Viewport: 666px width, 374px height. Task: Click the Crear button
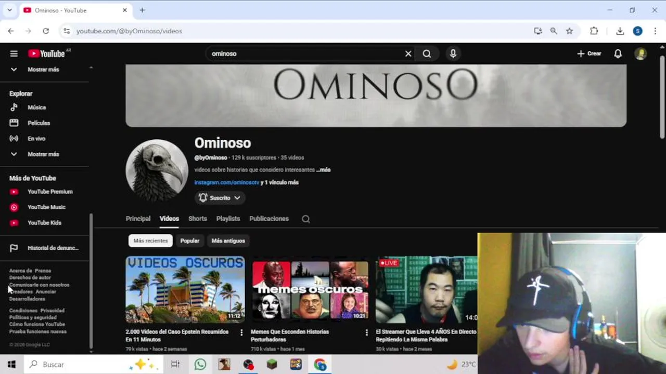point(589,54)
